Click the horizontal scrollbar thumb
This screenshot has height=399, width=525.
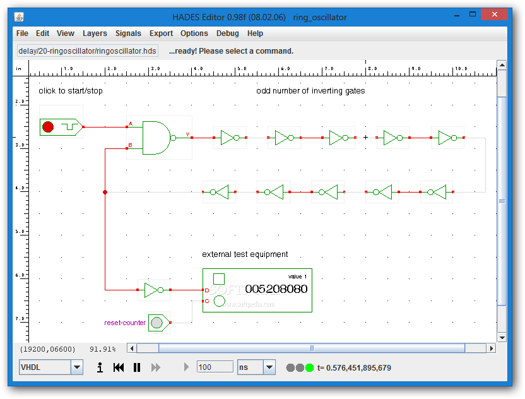tap(312, 348)
